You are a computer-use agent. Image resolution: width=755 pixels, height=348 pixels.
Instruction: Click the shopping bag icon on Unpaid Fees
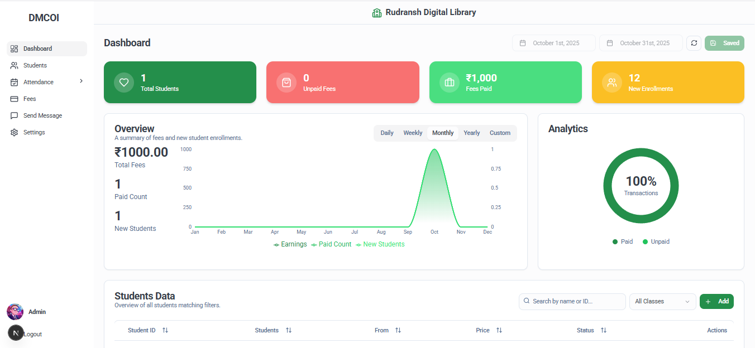point(286,83)
